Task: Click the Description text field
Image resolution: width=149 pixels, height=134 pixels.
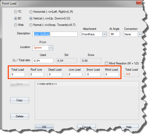Action: 55,34
